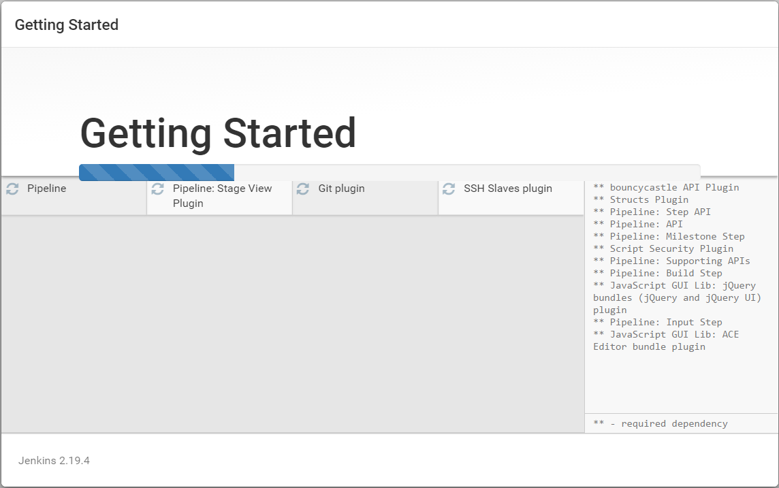Click the Pipeline: Step API log line

[652, 212]
